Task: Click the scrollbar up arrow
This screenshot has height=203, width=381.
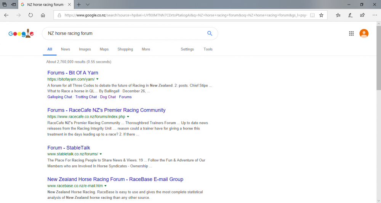Action: [x=379, y=24]
